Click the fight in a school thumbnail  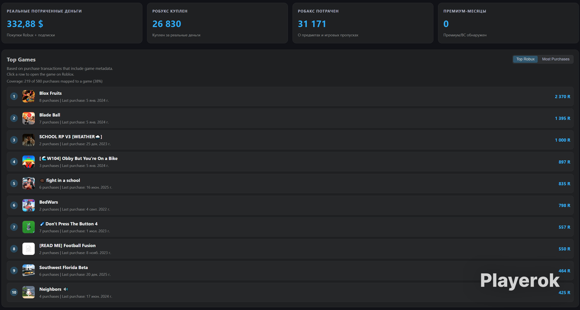coord(29,184)
